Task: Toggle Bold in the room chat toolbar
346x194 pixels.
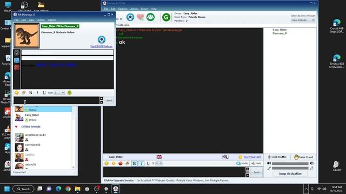Action: tap(134, 163)
